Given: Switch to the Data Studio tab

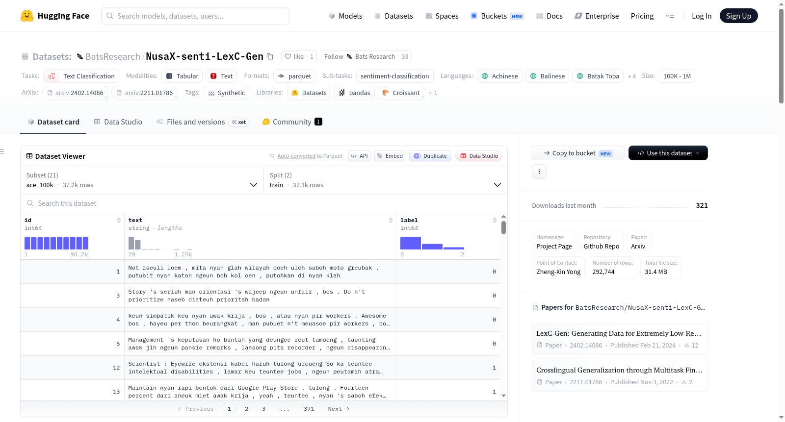Looking at the screenshot, I should click(x=118, y=122).
